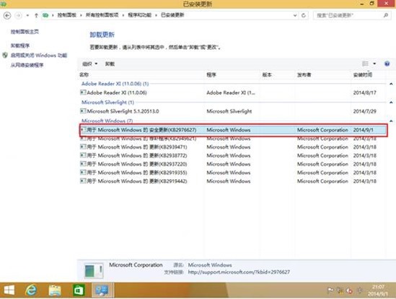This screenshot has width=396, height=299.
Task: Go back with the Back arrow button
Action: [x=7, y=16]
